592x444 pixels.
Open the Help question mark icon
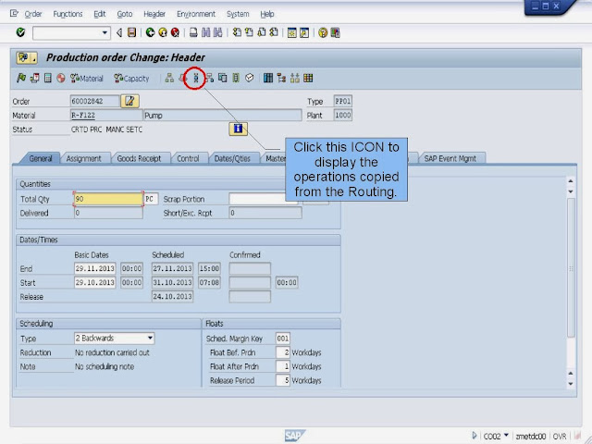click(x=323, y=33)
